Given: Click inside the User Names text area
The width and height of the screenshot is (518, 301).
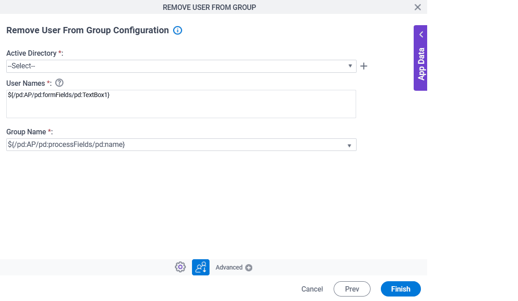Looking at the screenshot, I should [181, 108].
